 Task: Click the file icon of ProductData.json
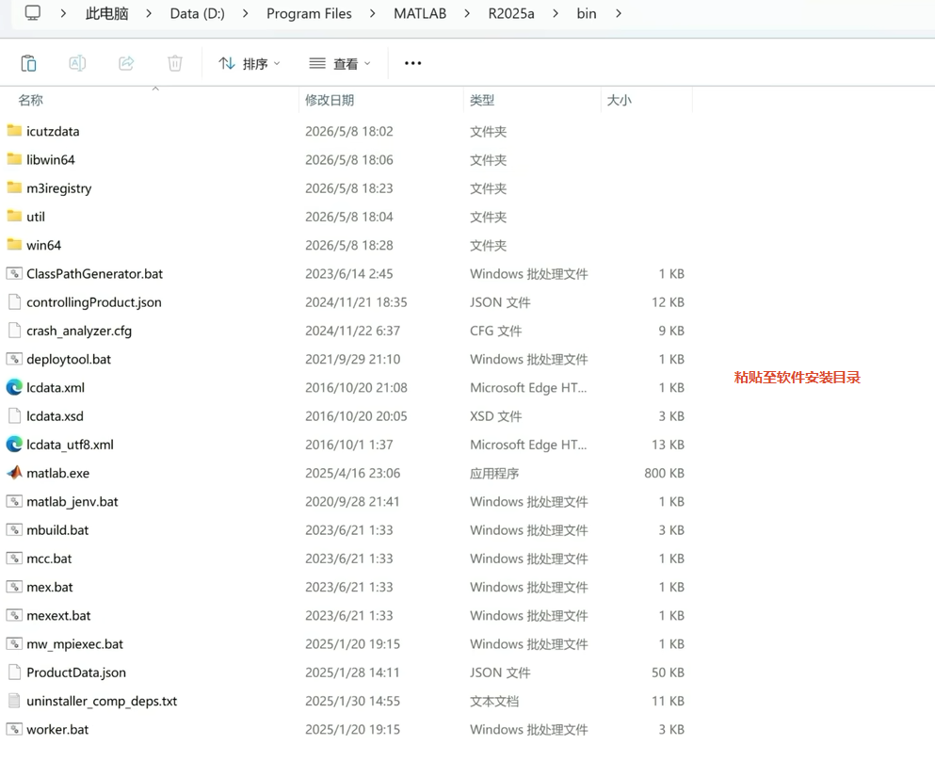point(14,672)
